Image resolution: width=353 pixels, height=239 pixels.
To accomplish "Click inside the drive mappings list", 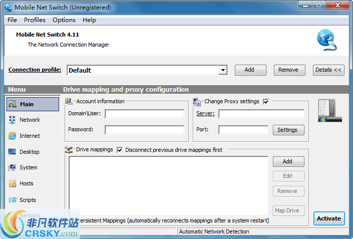I will pos(168,186).
